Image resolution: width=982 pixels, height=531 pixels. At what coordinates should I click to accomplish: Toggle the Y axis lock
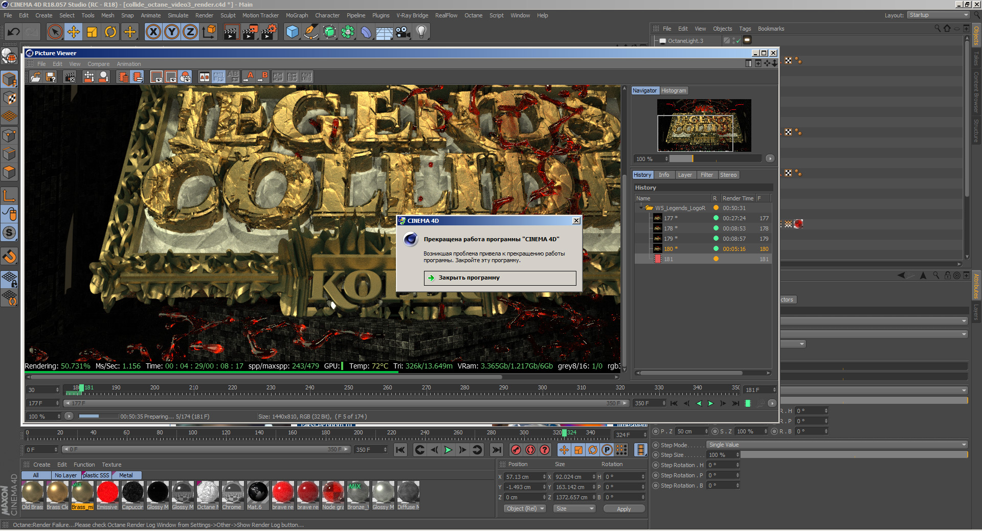click(172, 32)
